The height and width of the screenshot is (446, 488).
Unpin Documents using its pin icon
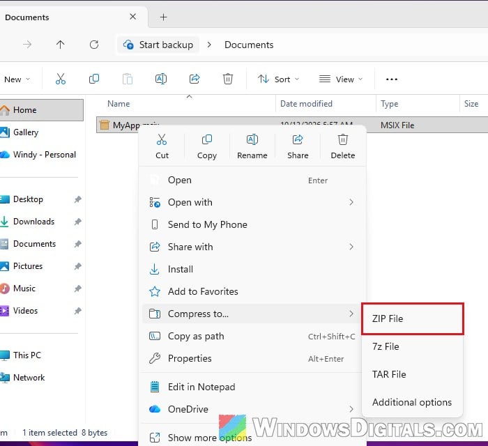pos(78,244)
